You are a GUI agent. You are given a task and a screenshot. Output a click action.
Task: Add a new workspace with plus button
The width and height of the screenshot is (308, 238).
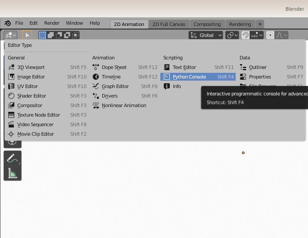pos(260,24)
